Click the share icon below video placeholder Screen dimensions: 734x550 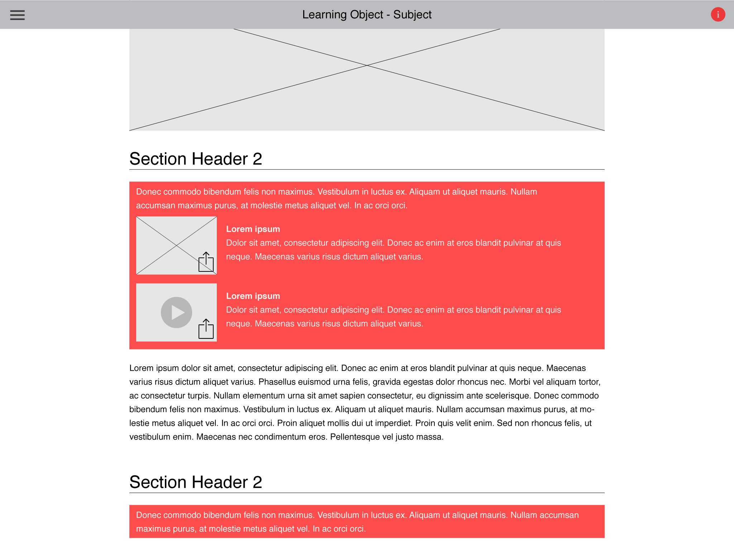[x=206, y=329]
